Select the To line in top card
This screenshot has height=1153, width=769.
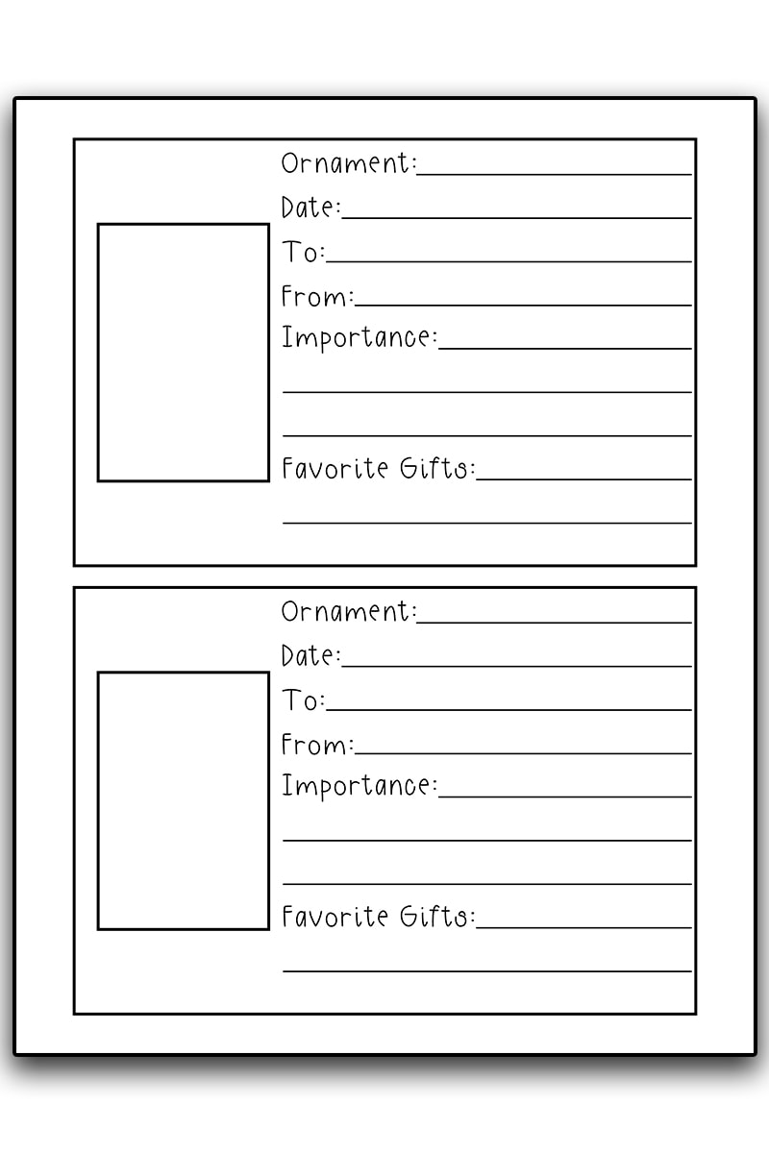tap(509, 261)
